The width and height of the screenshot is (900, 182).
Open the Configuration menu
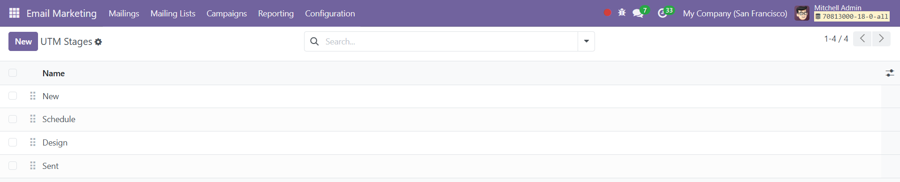pyautogui.click(x=330, y=14)
